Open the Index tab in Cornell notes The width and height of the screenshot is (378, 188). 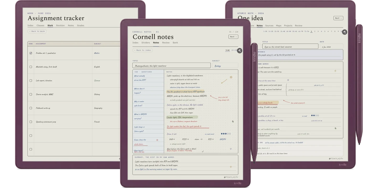pos(135,43)
